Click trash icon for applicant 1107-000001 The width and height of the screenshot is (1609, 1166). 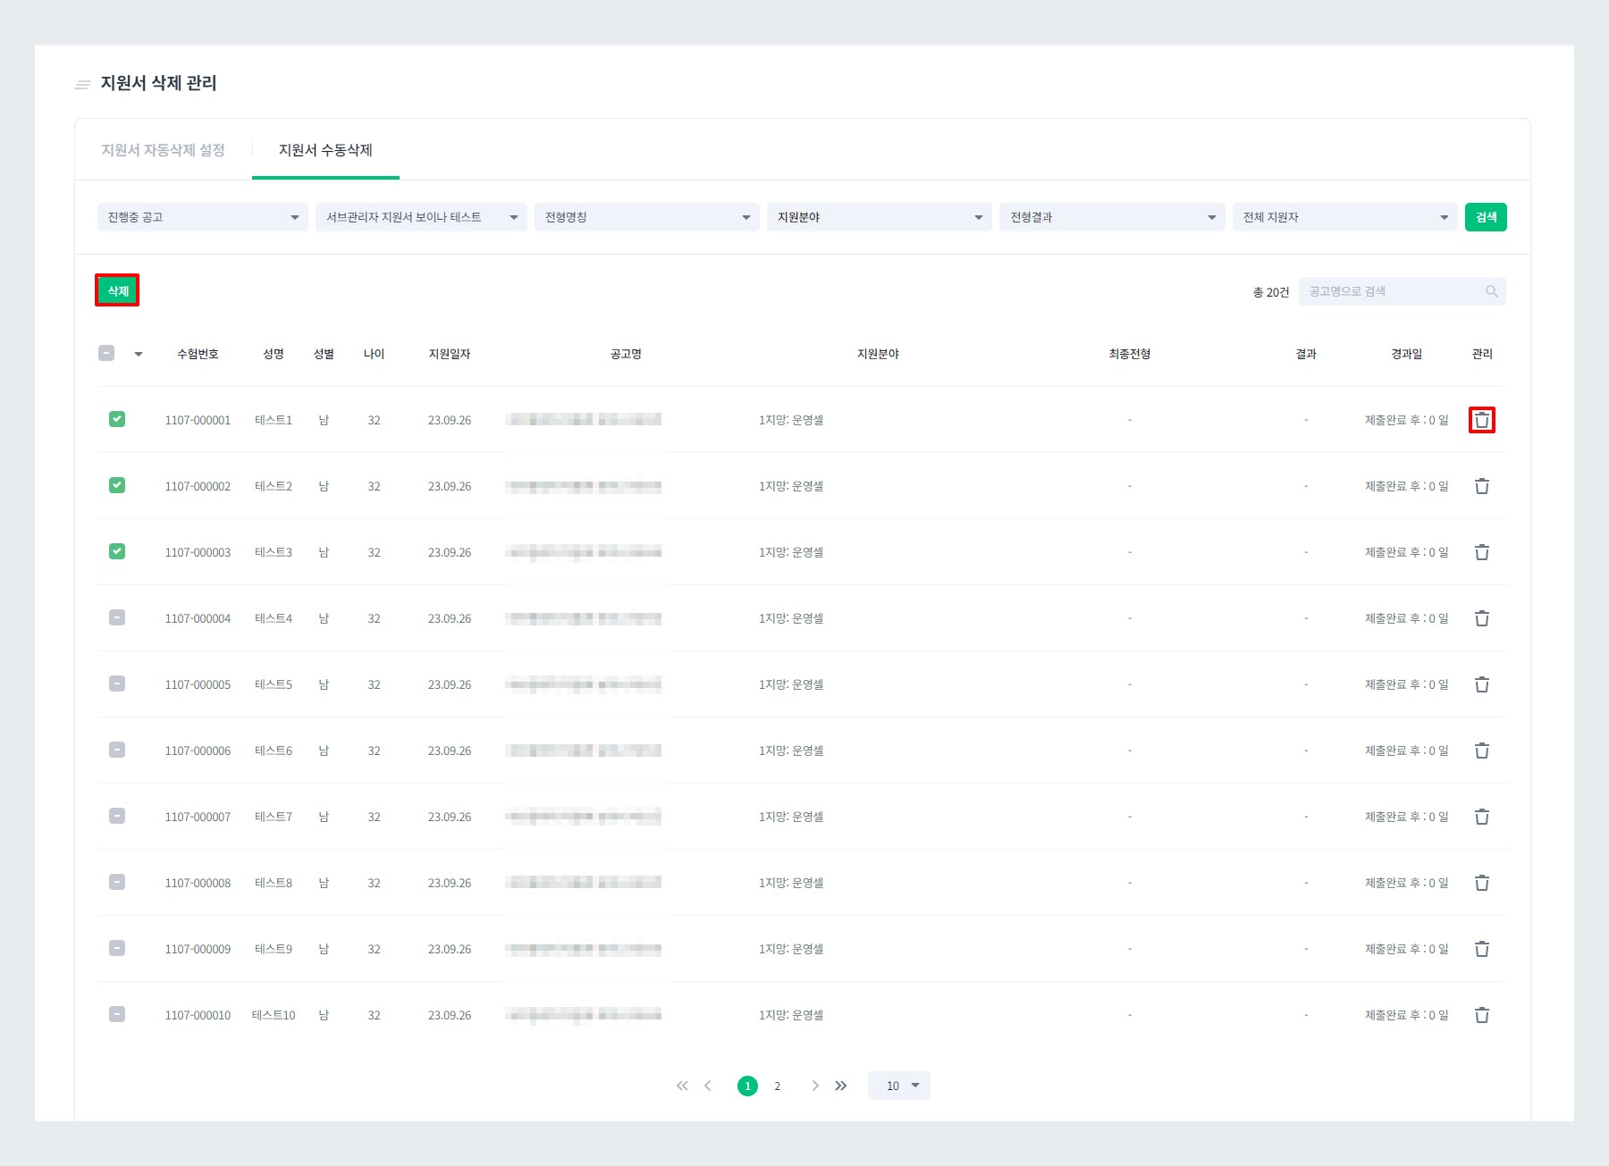point(1482,420)
